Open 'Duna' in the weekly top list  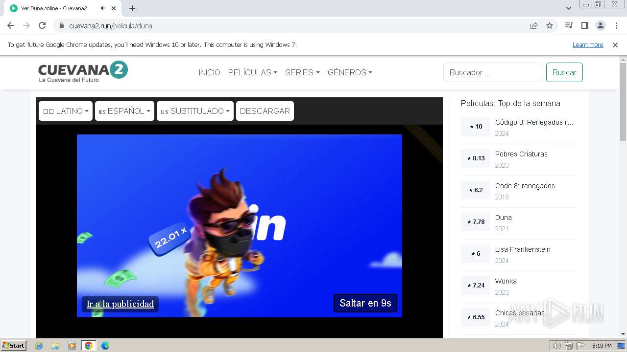(503, 218)
